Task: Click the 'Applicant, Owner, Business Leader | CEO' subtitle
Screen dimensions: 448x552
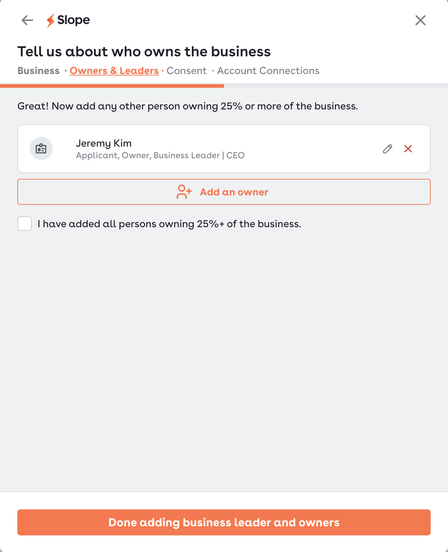Action: pyautogui.click(x=160, y=155)
